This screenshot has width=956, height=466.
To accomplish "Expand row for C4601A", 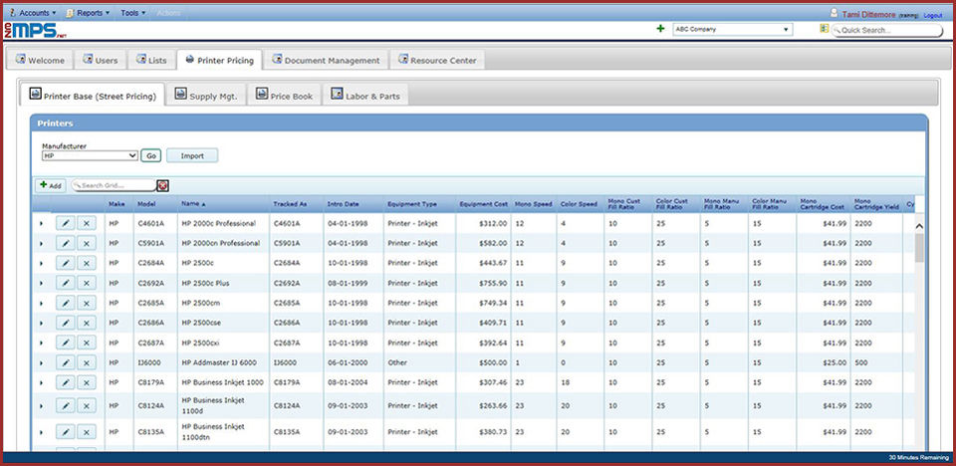I will coord(41,223).
